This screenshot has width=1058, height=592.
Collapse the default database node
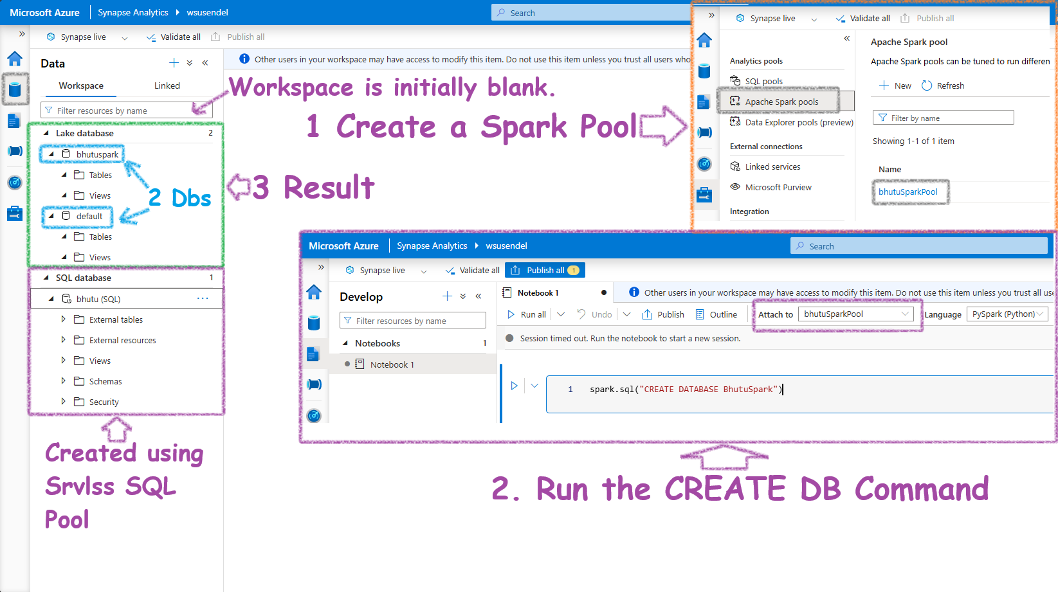[x=51, y=216]
